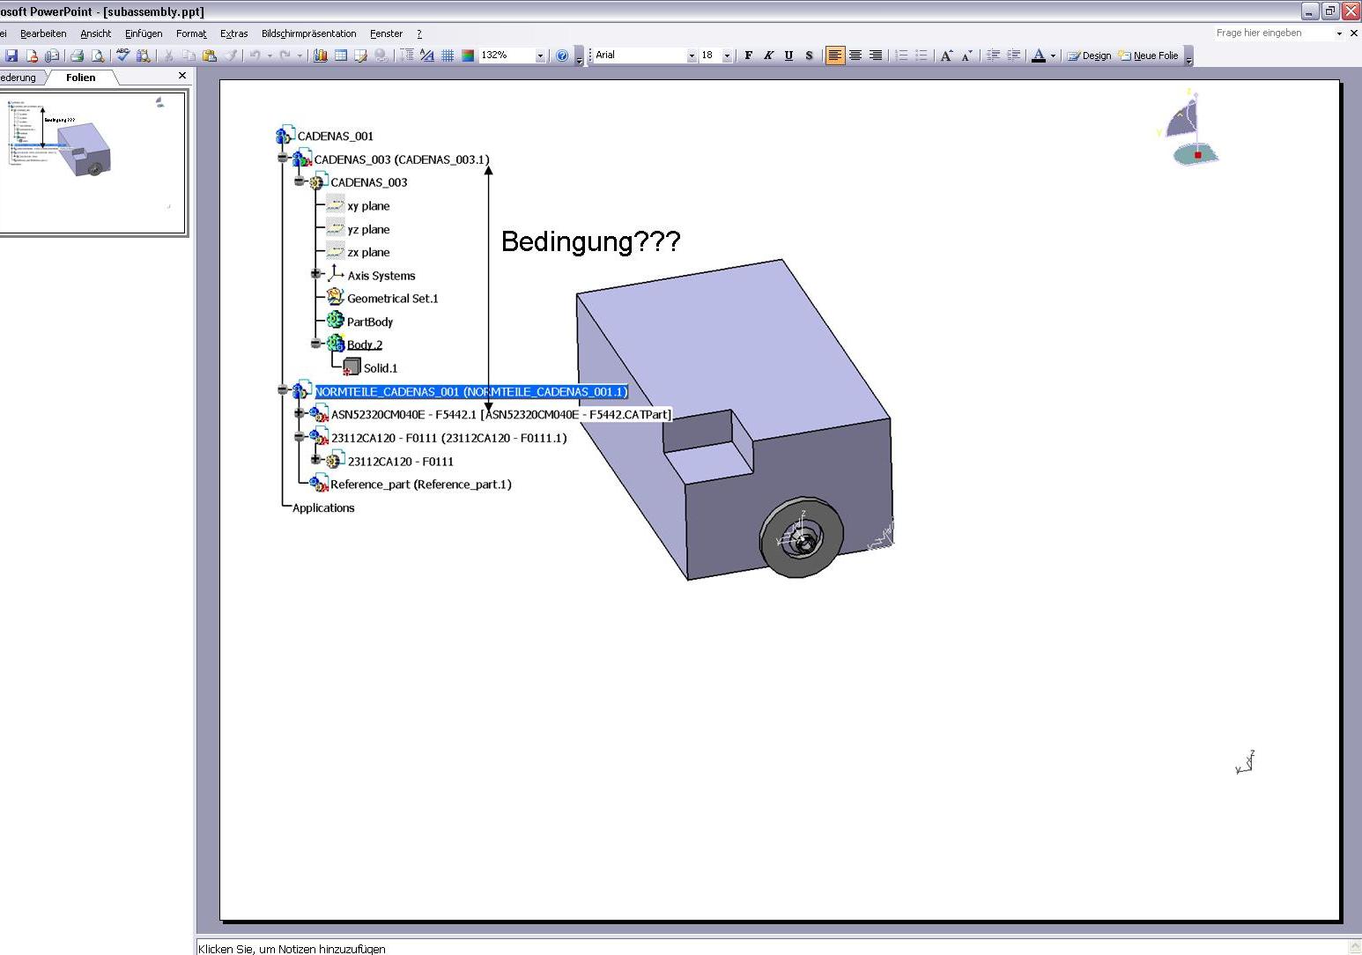Toggle numbered list
This screenshot has width=1362, height=955.
tap(901, 56)
